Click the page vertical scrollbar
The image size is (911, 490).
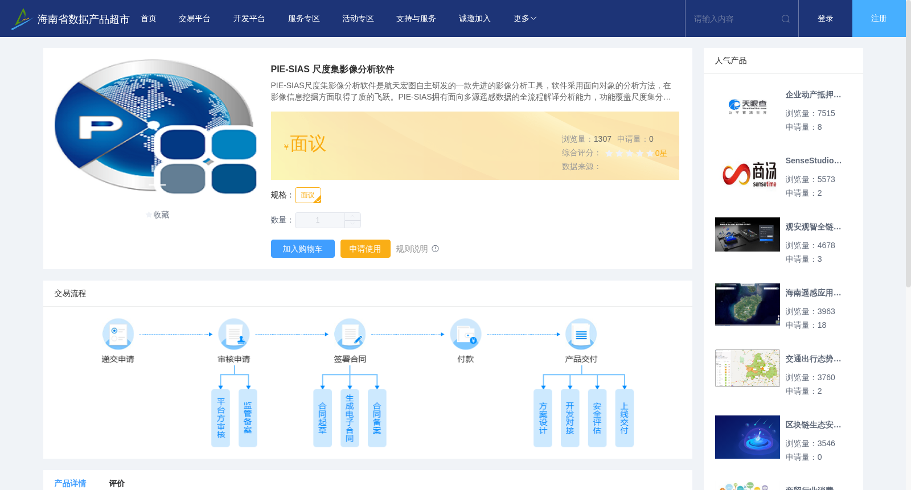[908, 142]
